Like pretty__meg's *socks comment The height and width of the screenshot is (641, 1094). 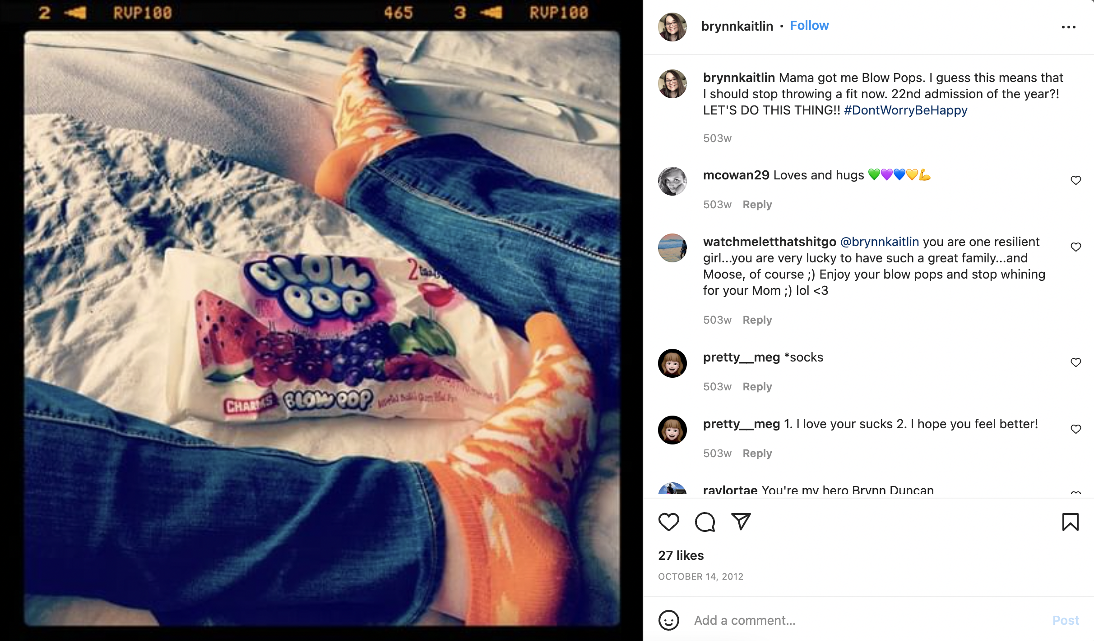(1075, 362)
